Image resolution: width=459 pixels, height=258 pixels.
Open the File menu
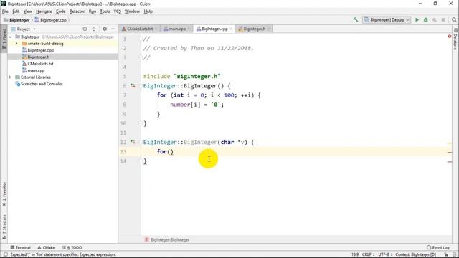[5, 11]
